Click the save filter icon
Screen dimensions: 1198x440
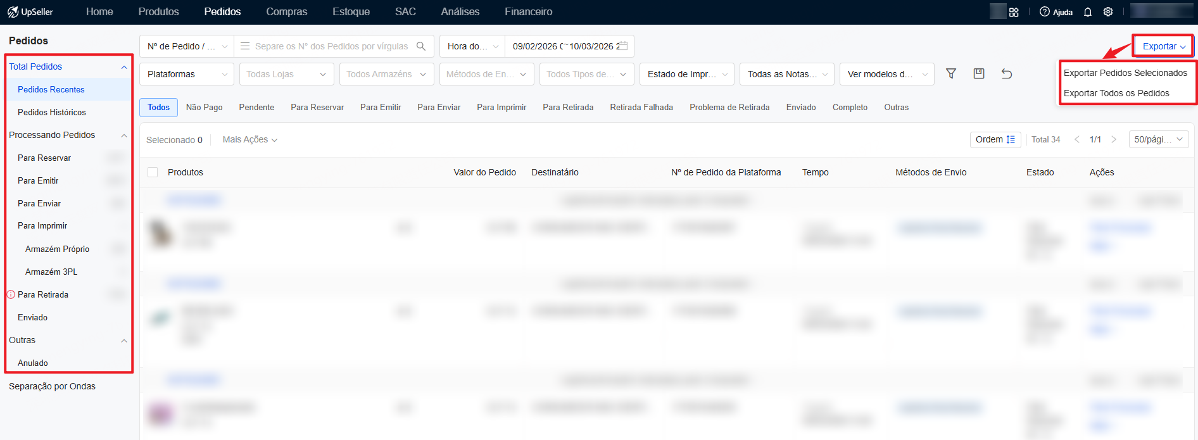978,74
